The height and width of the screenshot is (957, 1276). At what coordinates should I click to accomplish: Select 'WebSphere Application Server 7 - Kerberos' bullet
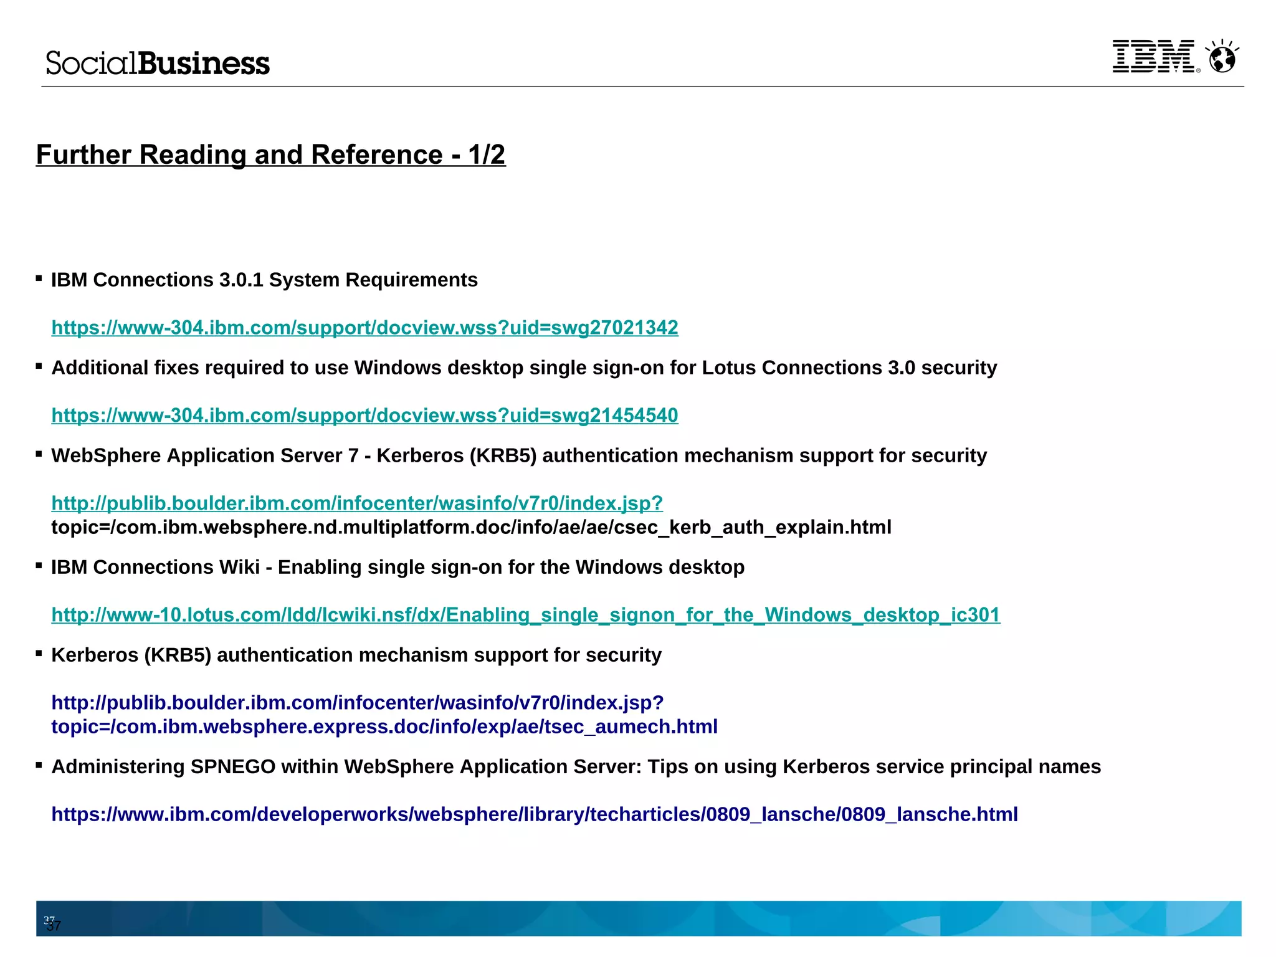click(519, 456)
